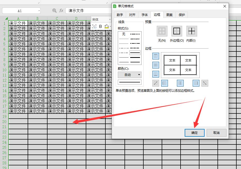Cancel the dialog using 取消

[x=216, y=133]
